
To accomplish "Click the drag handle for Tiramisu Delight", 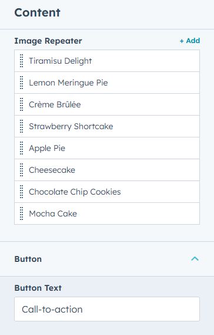I will pos(22,61).
